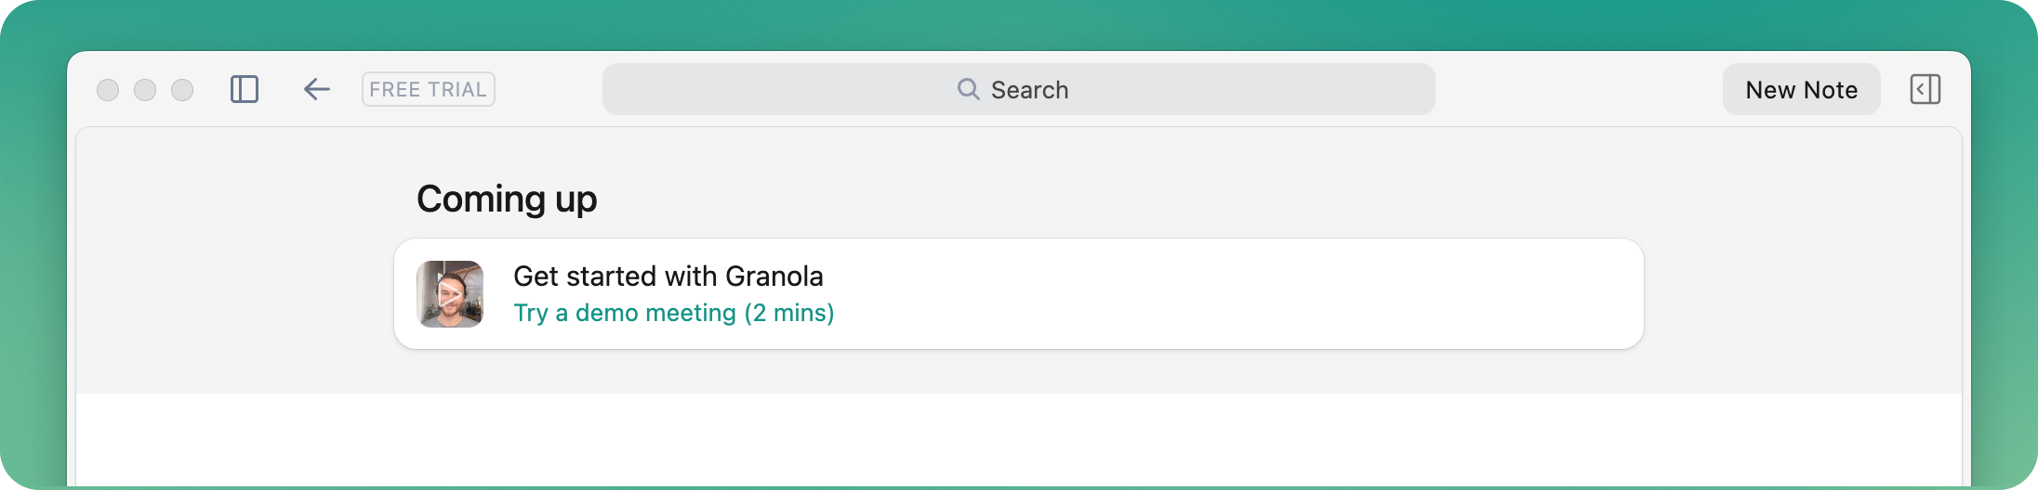Click empty area of demo meeting card
This screenshot has height=490, width=2038.
pos(1237,293)
